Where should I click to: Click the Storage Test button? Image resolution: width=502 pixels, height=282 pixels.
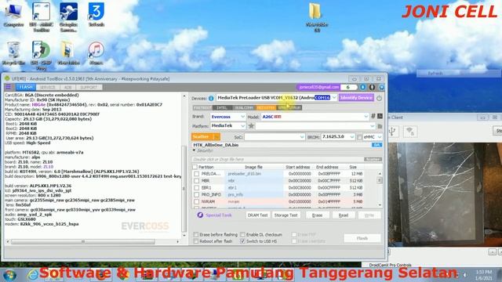[x=286, y=215]
